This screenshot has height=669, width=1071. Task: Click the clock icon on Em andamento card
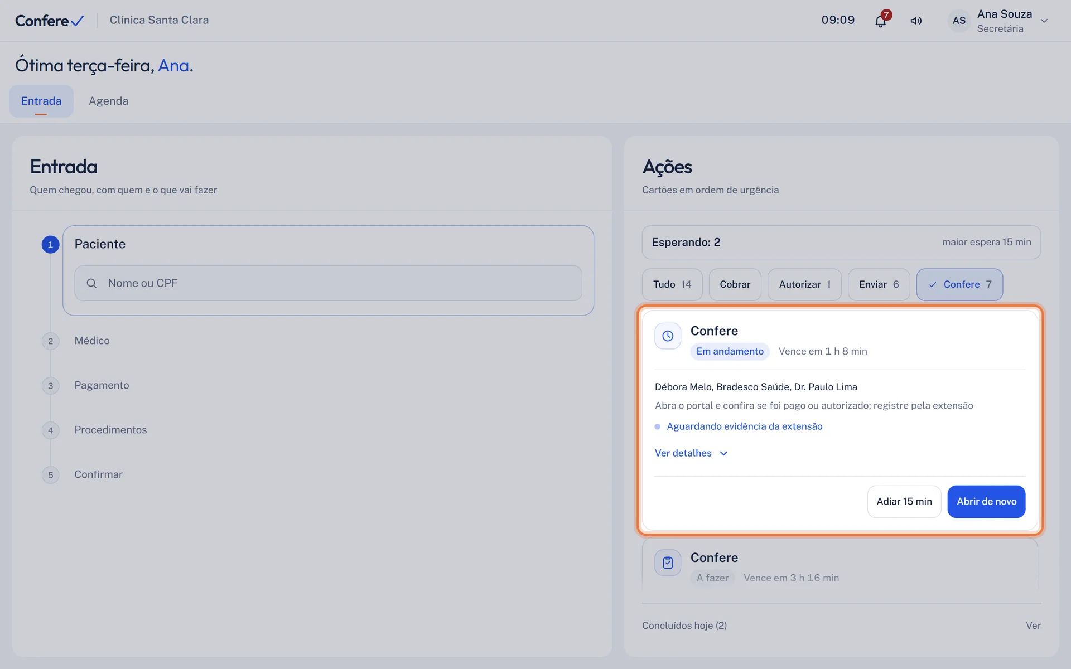click(668, 336)
